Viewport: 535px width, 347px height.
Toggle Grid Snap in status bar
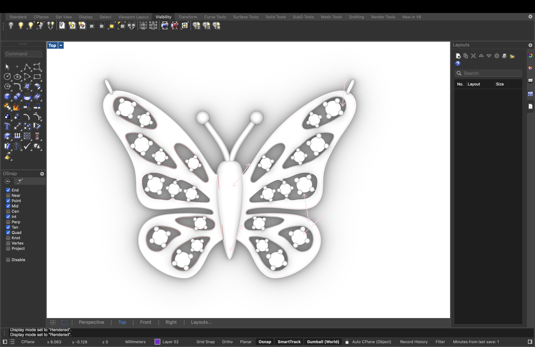[205, 342]
